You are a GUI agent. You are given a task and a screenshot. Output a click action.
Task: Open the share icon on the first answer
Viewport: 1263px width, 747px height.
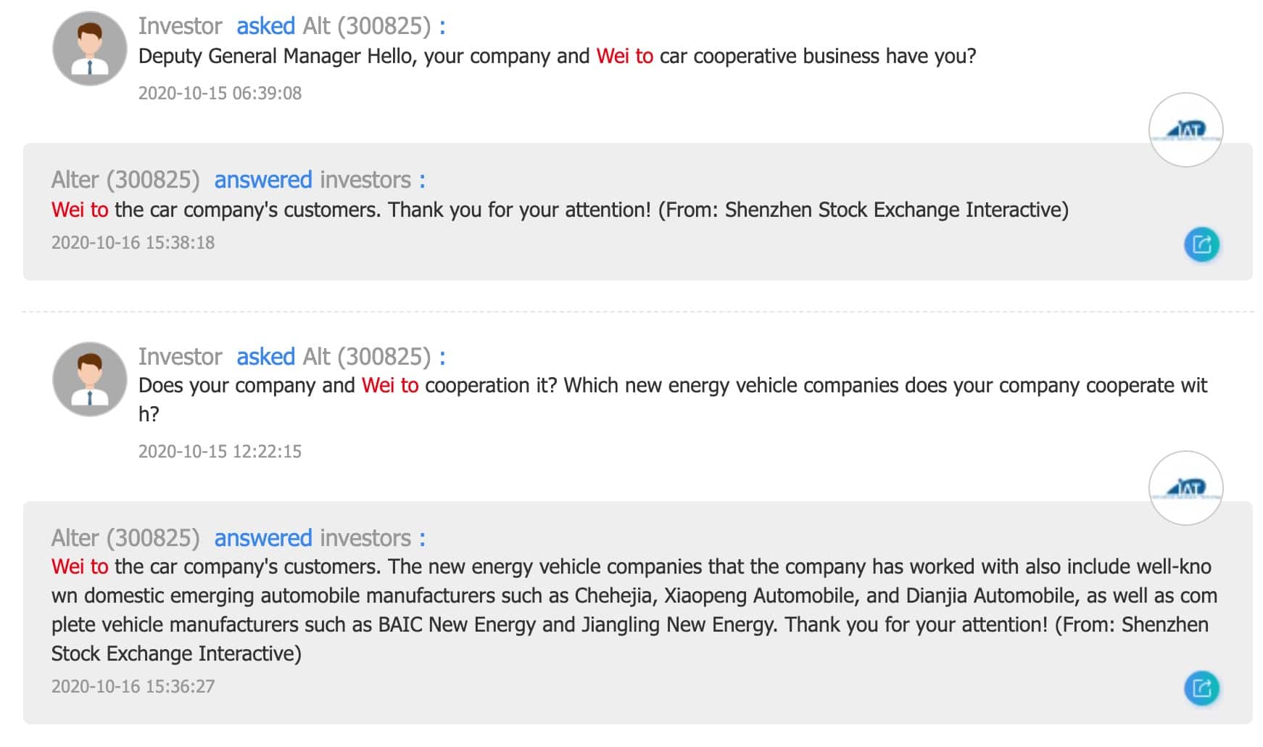coord(1201,245)
